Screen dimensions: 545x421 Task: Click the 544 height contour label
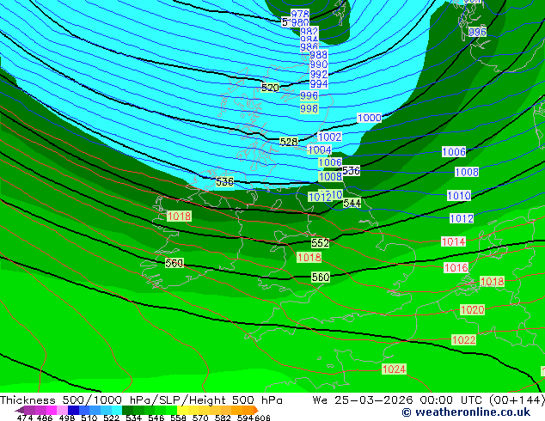352,204
